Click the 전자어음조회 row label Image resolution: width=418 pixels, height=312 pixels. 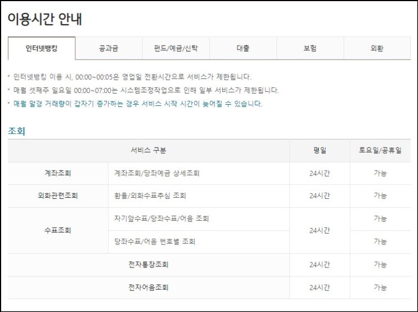[x=149, y=287]
